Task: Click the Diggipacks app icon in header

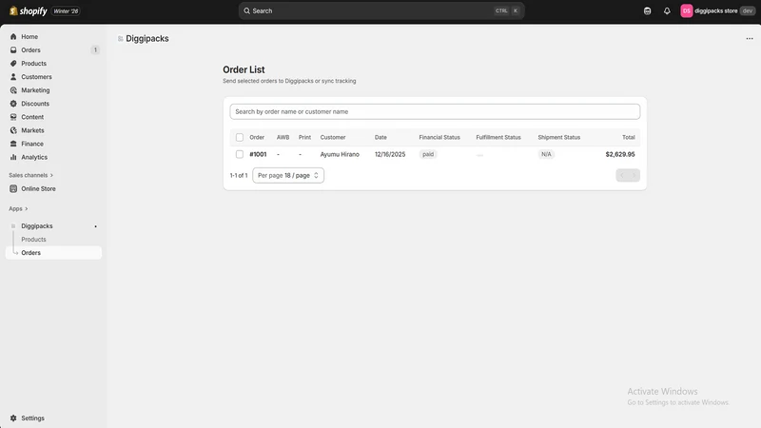Action: 121,38
